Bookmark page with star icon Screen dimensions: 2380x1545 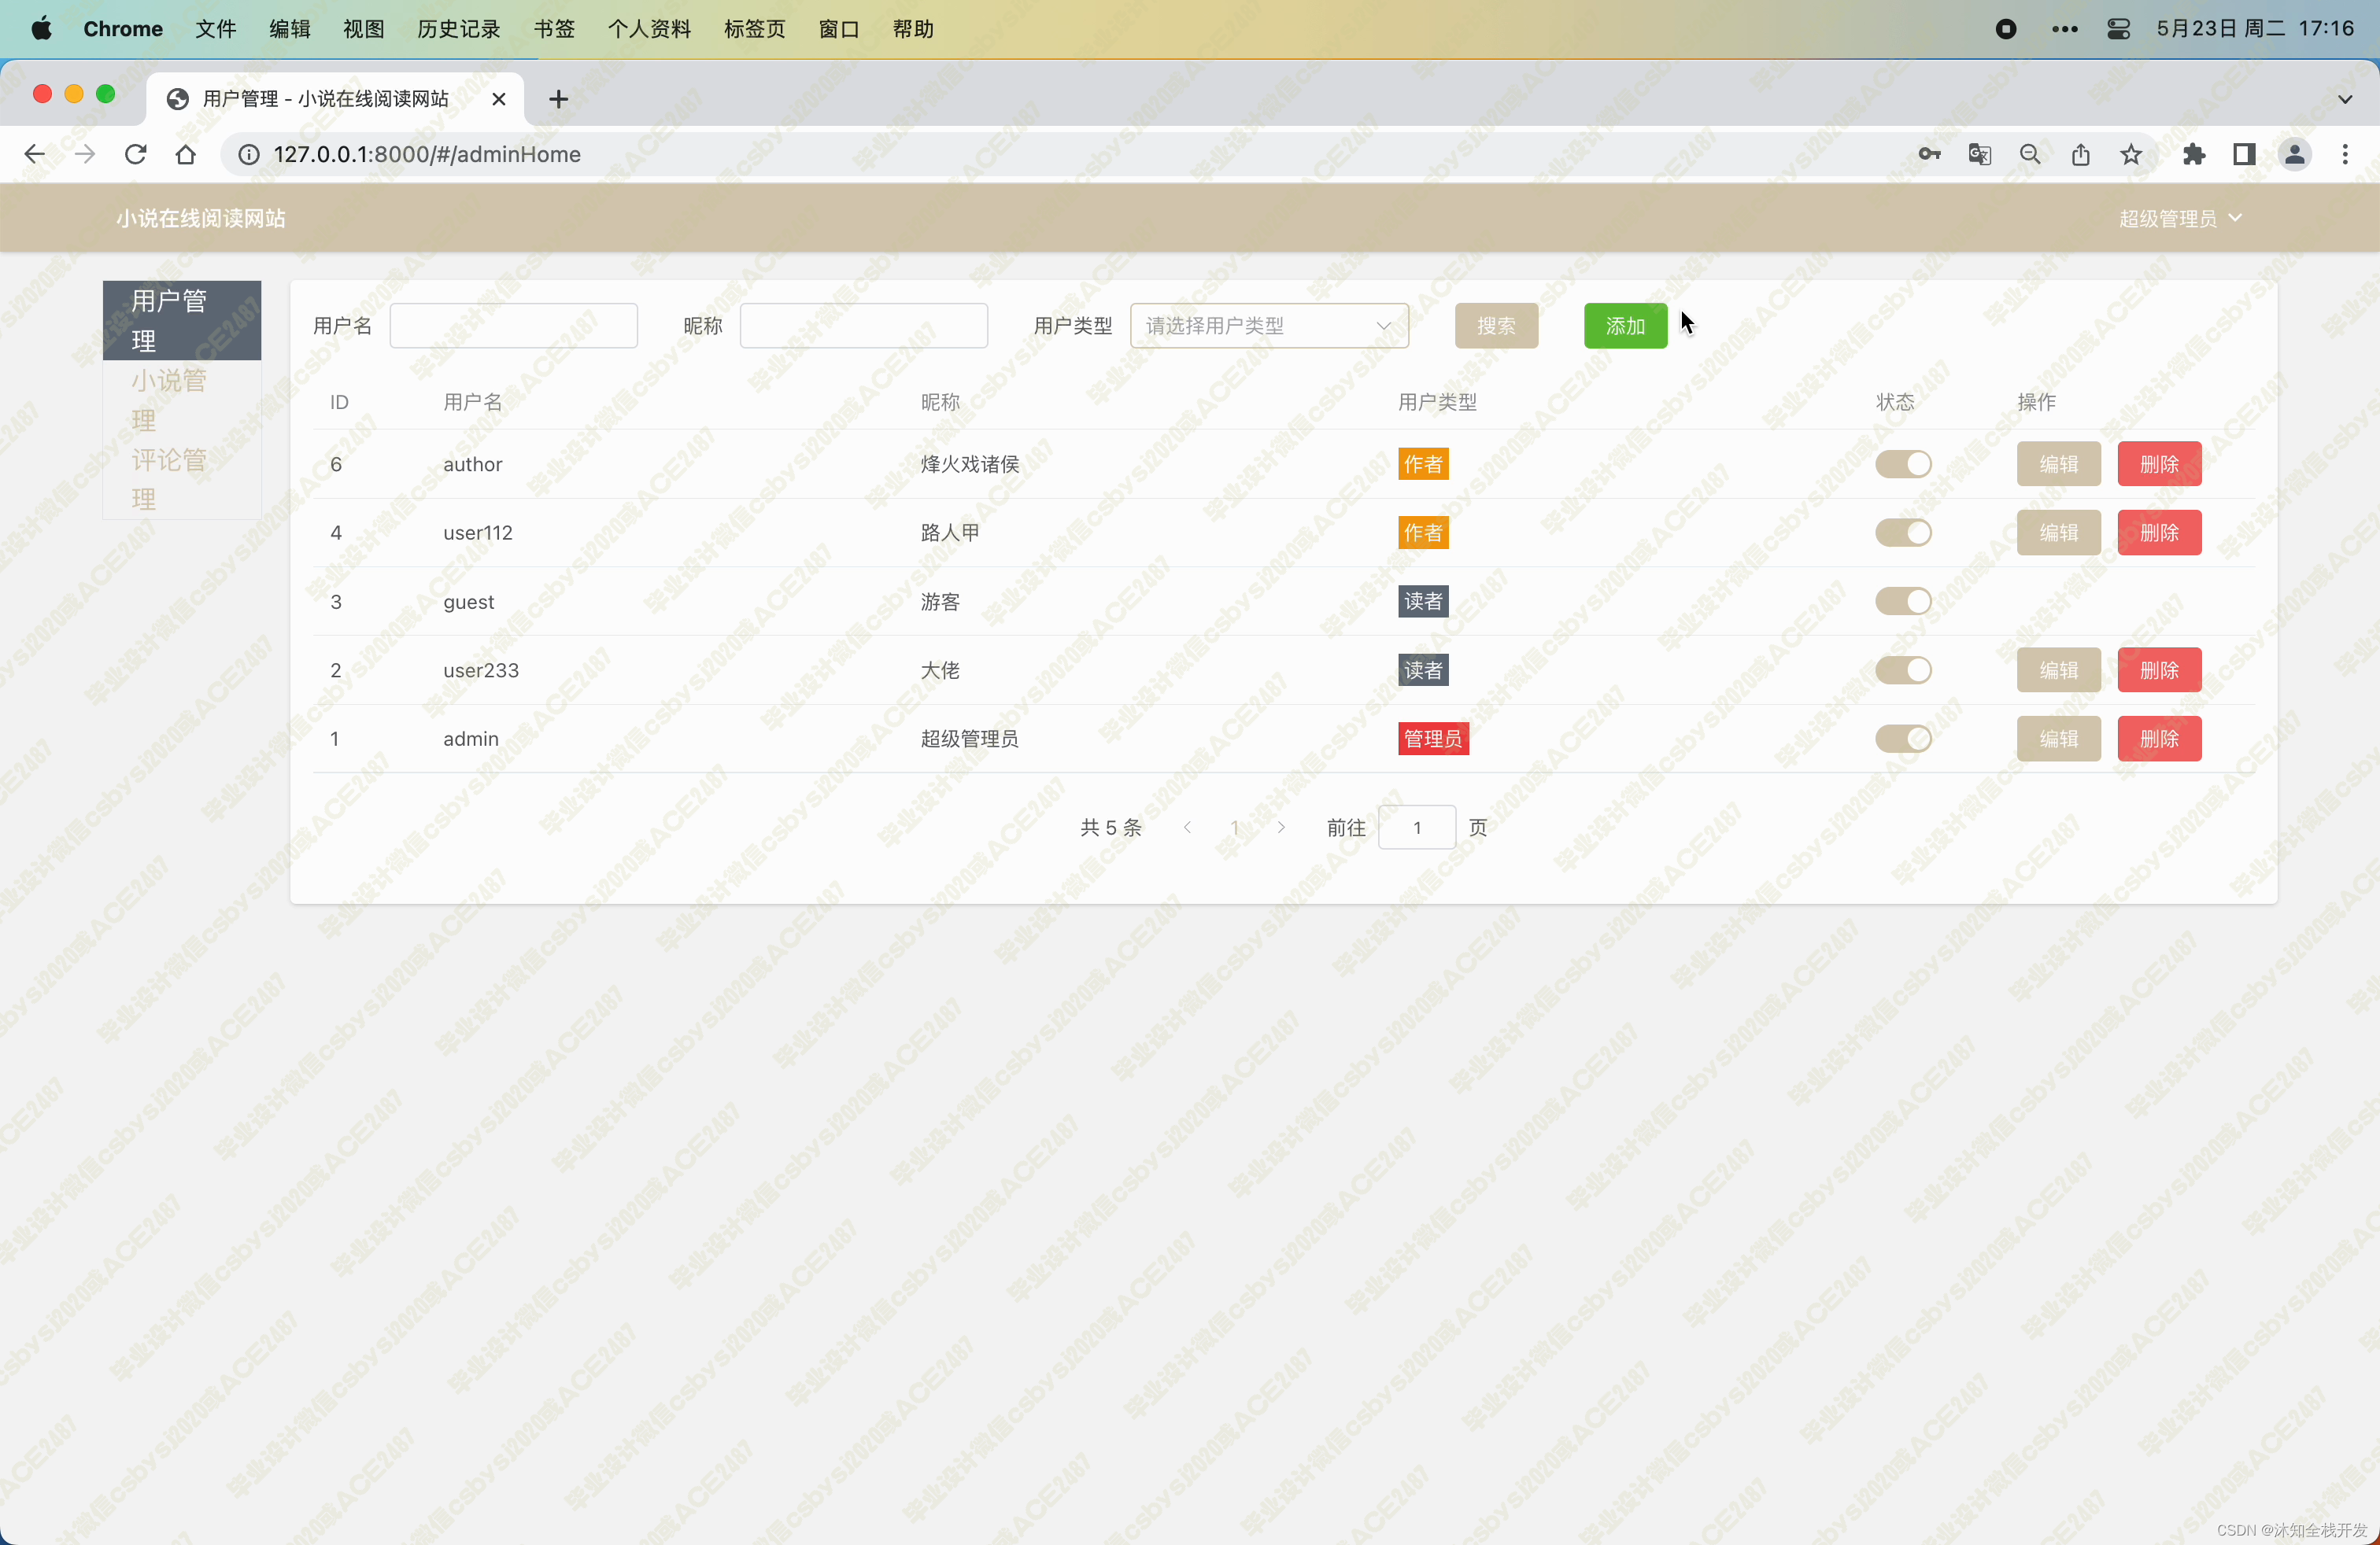point(2131,154)
